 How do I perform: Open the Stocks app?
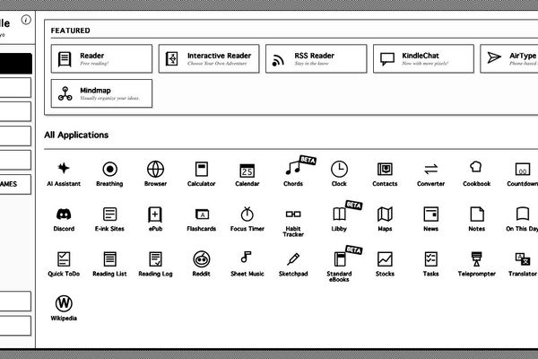pyautogui.click(x=385, y=264)
